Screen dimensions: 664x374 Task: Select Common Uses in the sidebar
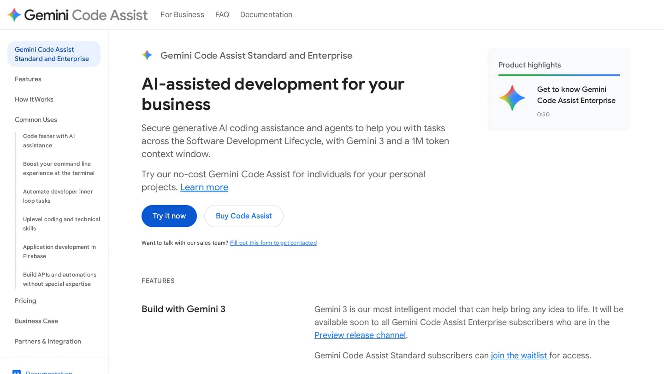click(36, 120)
